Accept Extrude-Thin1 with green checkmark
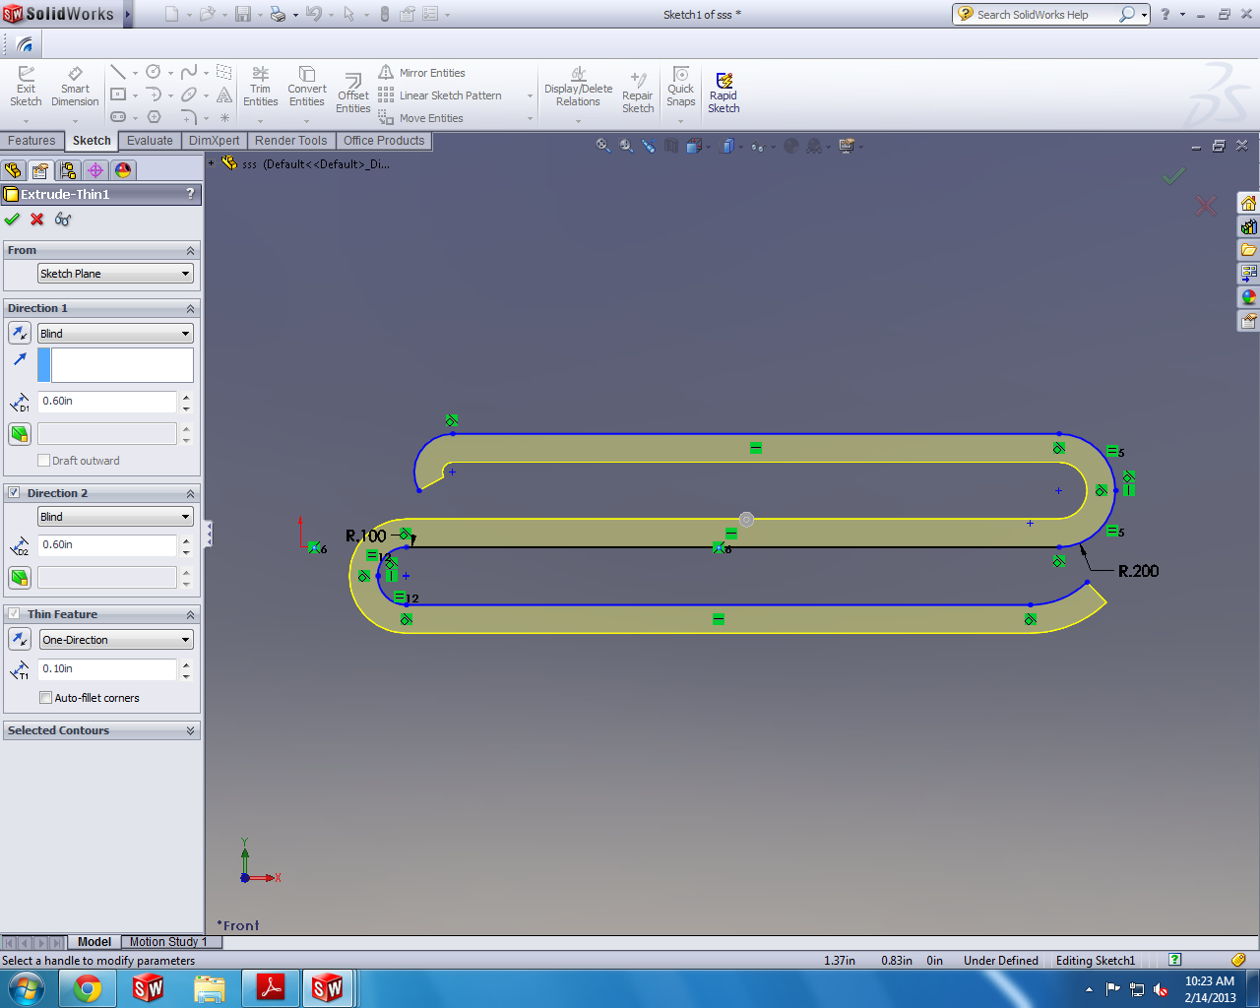This screenshot has width=1260, height=1008. click(x=12, y=219)
